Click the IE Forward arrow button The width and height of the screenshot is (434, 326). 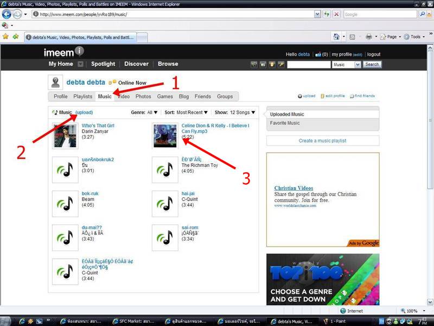click(x=17, y=14)
